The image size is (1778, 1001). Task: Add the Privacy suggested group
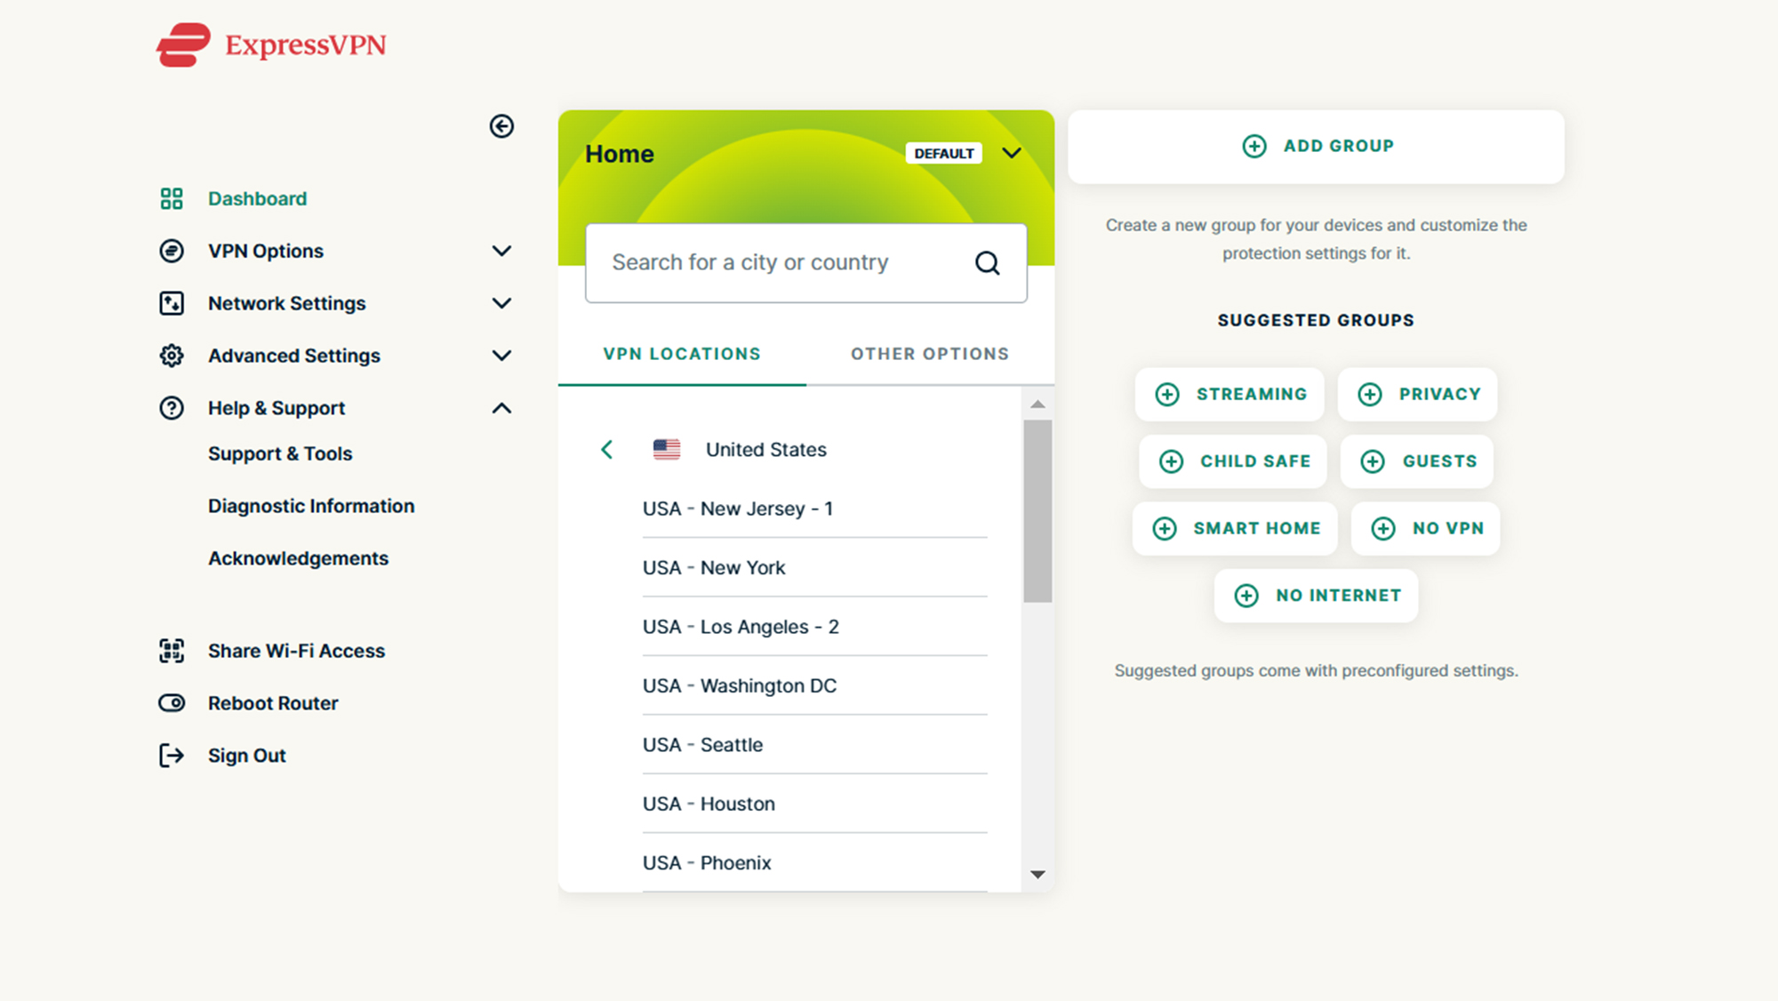click(1418, 394)
